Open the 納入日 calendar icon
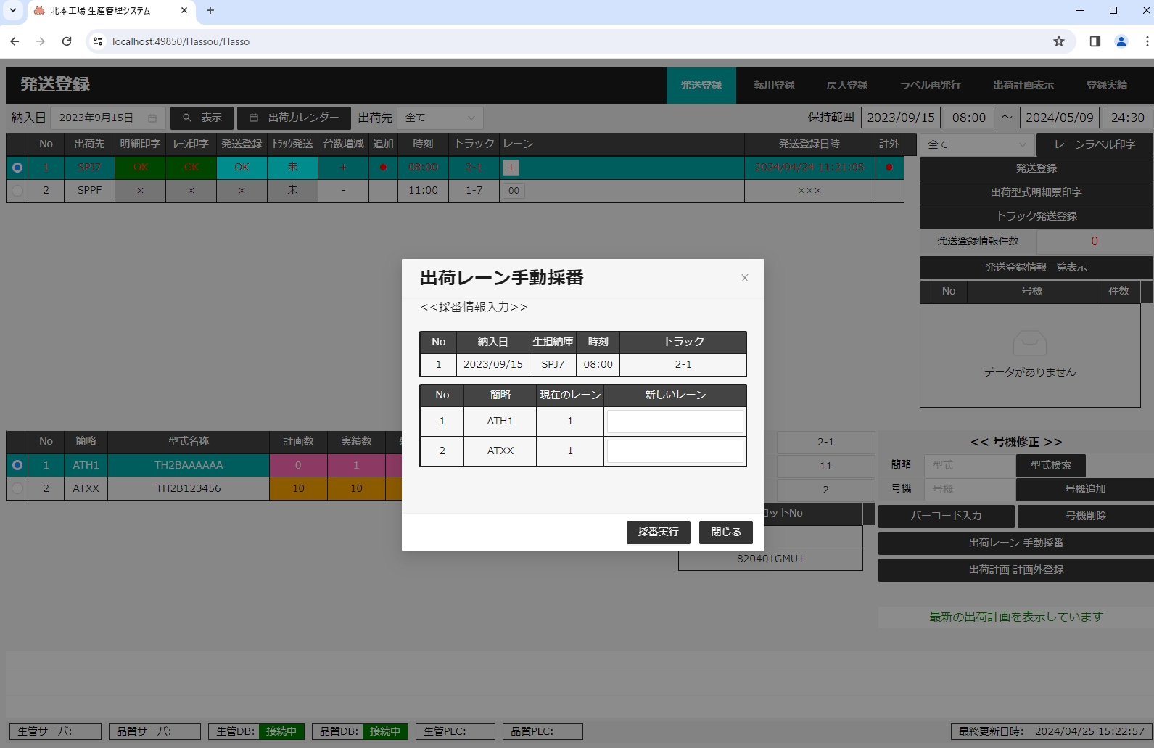 coord(152,118)
